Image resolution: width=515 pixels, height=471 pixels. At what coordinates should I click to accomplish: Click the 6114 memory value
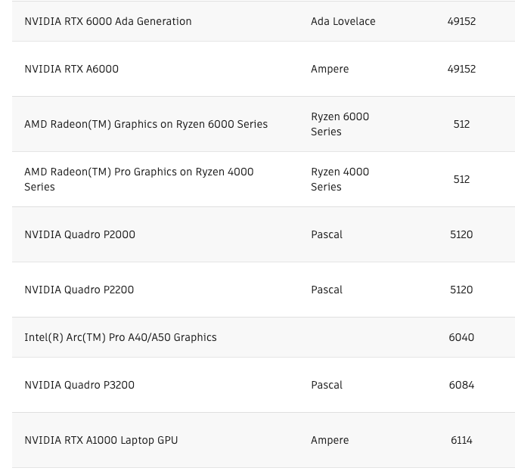(x=461, y=440)
